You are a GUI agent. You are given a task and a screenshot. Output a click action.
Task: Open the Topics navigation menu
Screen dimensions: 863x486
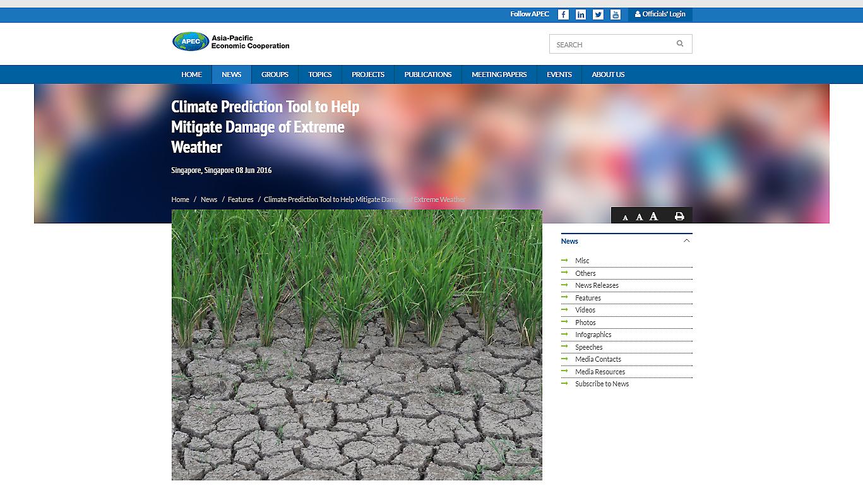319,74
